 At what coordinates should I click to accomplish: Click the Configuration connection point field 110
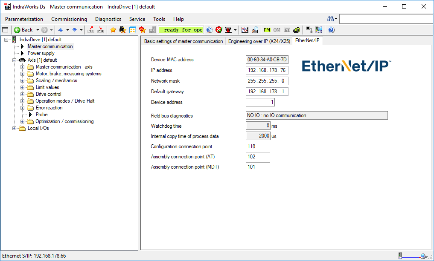click(x=258, y=146)
